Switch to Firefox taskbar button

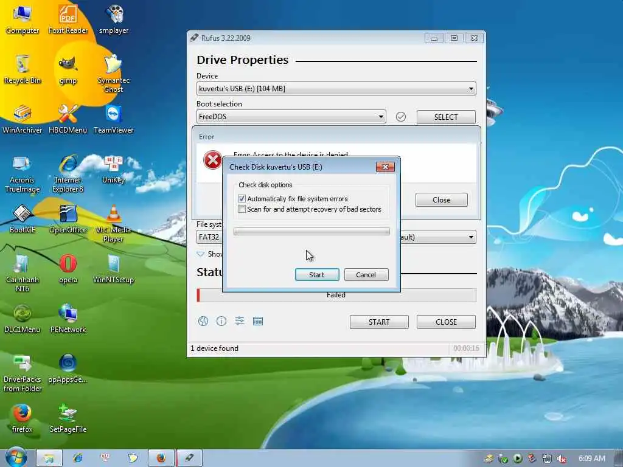(161, 458)
